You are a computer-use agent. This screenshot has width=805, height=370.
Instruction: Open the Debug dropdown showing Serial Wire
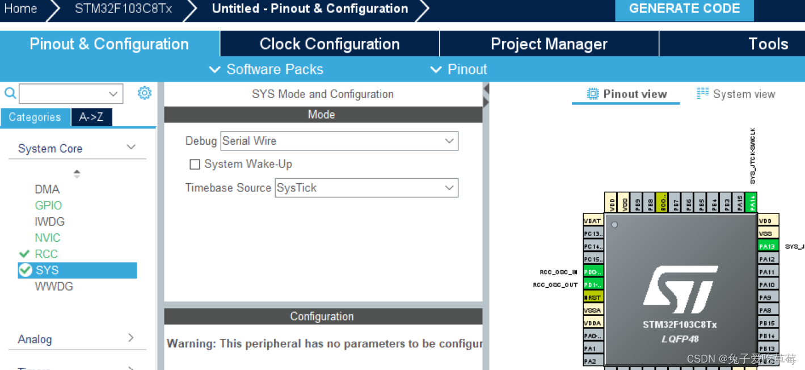pyautogui.click(x=339, y=141)
